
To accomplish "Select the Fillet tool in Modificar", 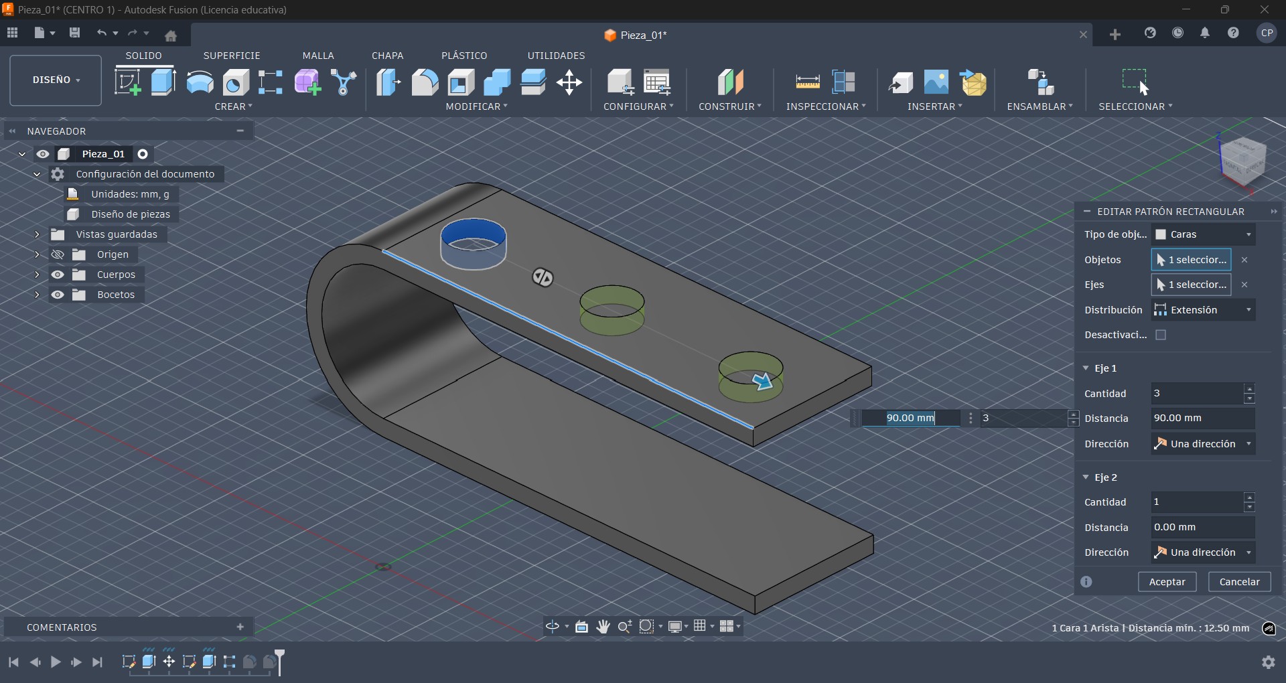I will click(425, 82).
